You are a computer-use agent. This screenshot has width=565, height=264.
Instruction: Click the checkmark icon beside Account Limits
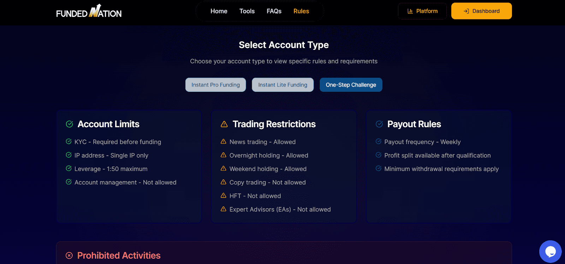[x=70, y=124]
